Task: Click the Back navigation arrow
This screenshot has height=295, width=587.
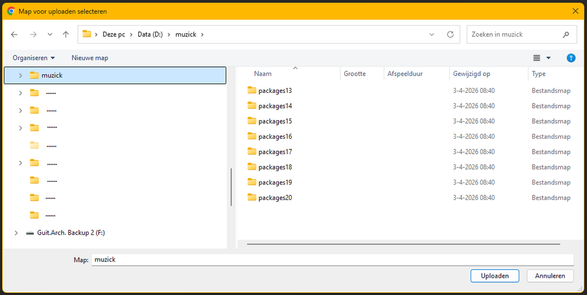Action: coord(14,34)
